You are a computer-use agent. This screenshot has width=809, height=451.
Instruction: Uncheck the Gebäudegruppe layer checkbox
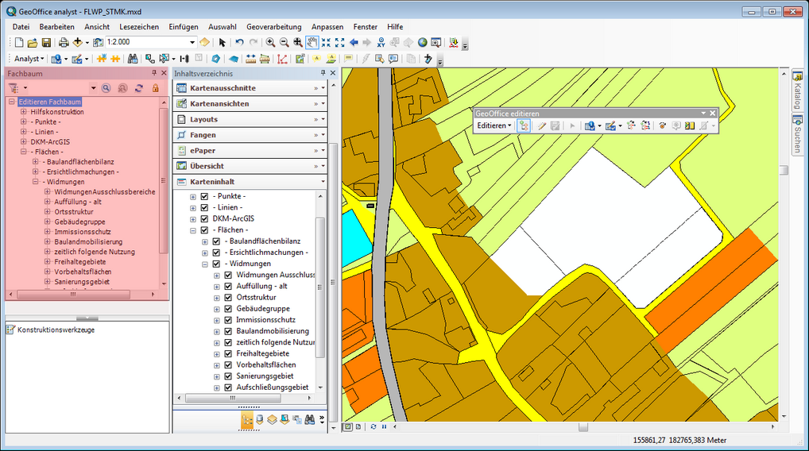click(228, 308)
